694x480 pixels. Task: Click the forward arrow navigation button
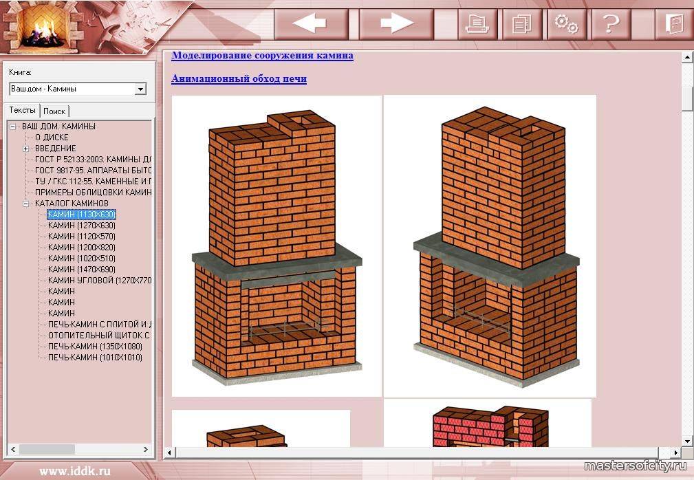point(397,23)
